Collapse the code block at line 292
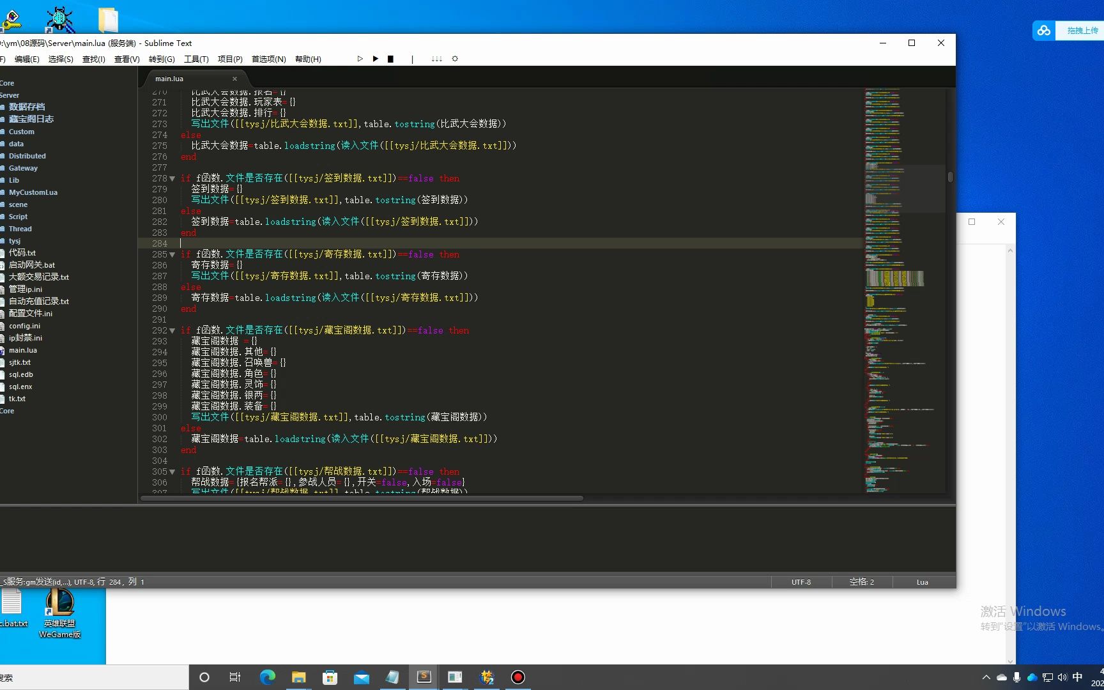1104x690 pixels. tap(172, 331)
